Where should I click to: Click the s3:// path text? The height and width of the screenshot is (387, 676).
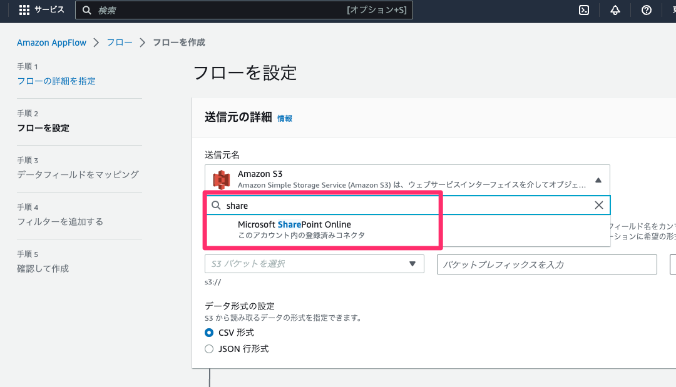(213, 283)
